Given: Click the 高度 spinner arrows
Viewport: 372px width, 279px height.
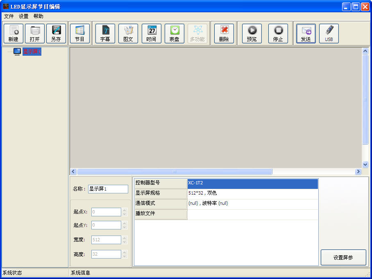Looking at the screenshot, I should [125, 254].
